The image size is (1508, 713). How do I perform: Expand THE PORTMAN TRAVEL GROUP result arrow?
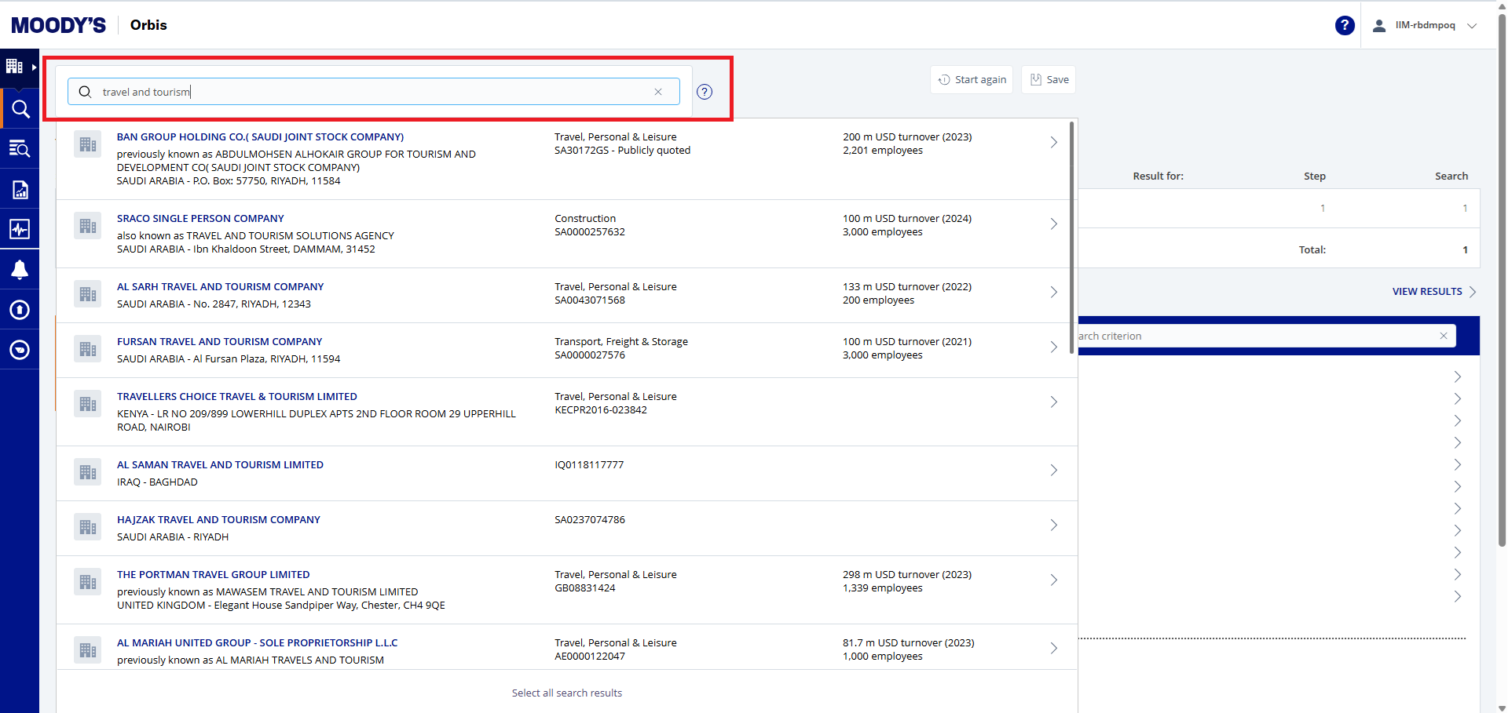coord(1053,580)
